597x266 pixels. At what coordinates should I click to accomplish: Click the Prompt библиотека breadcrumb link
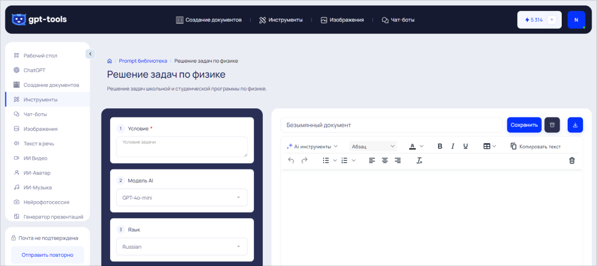[143, 61]
